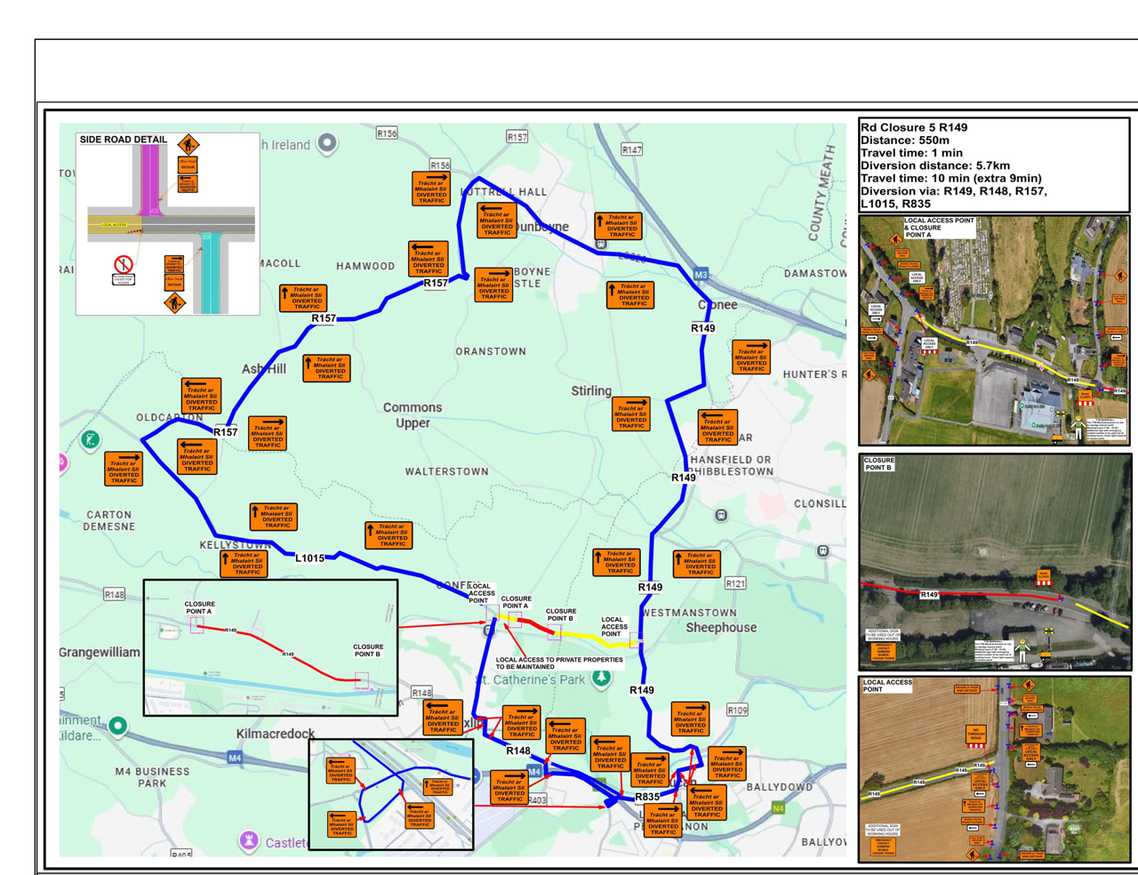The image size is (1138, 875).
Task: Click the 'COUNTY MEATH' label
Action: [x=821, y=192]
